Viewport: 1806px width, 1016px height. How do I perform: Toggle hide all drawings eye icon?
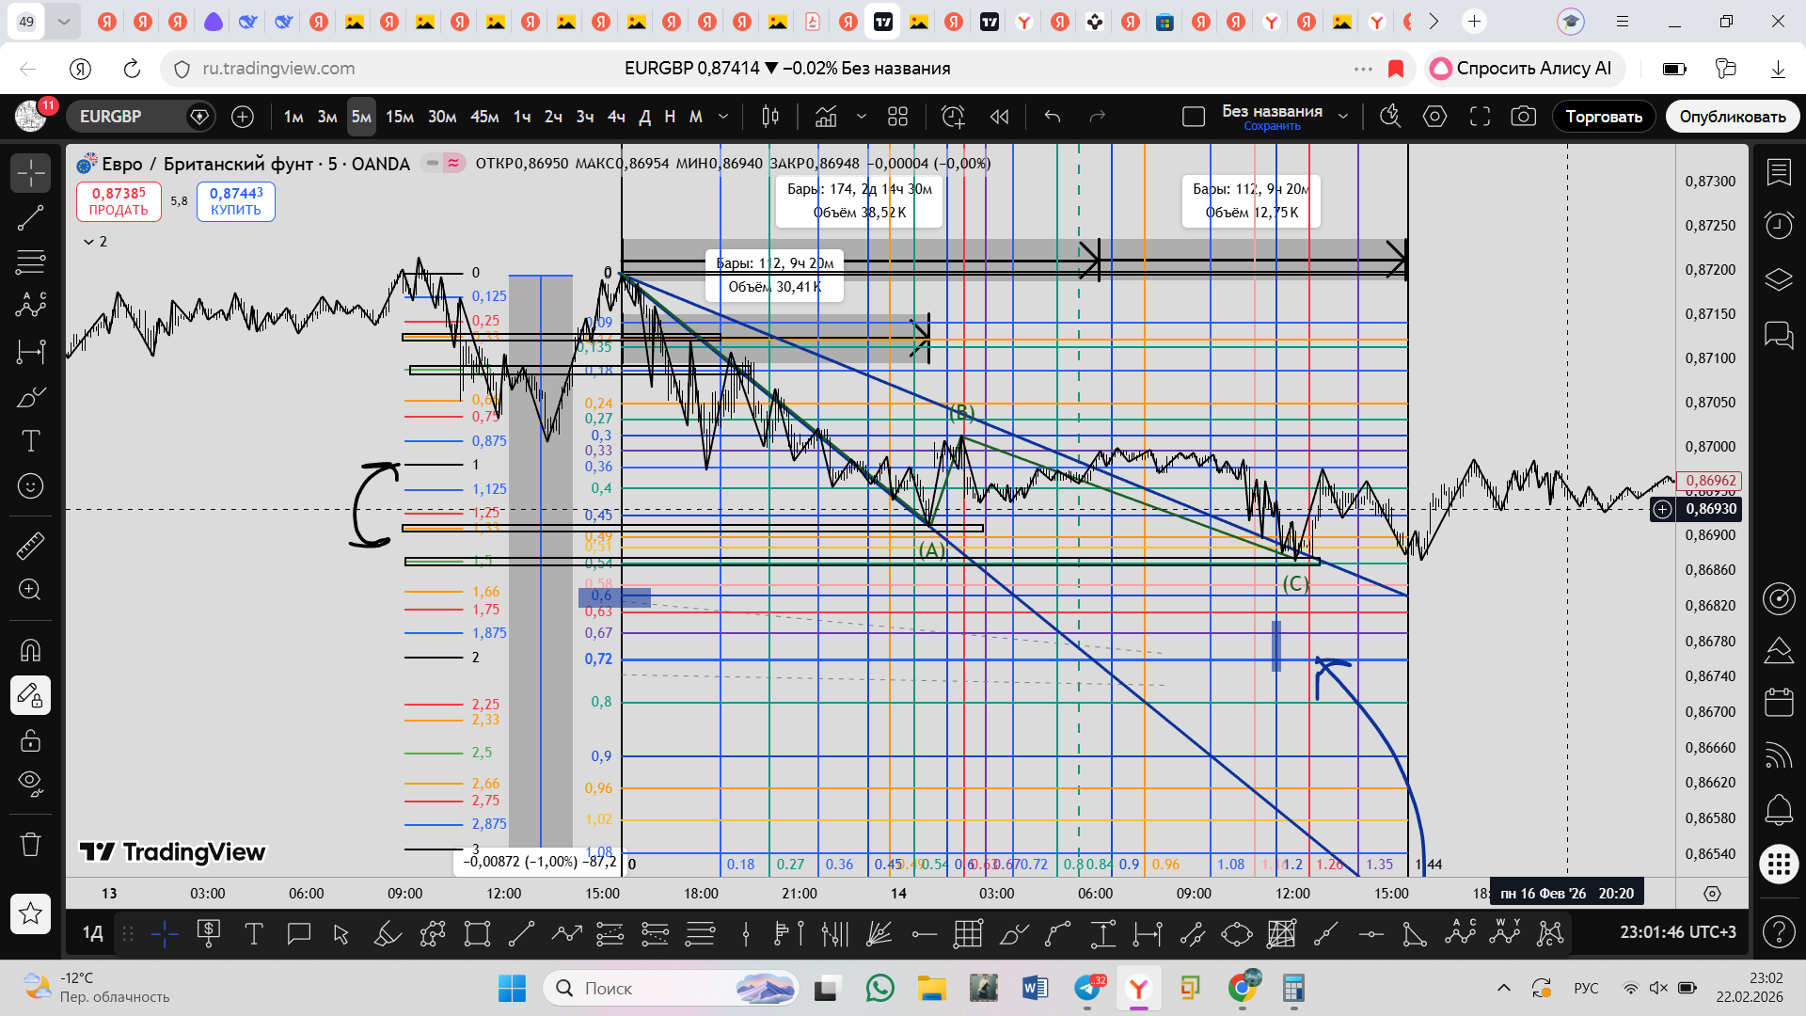(30, 783)
